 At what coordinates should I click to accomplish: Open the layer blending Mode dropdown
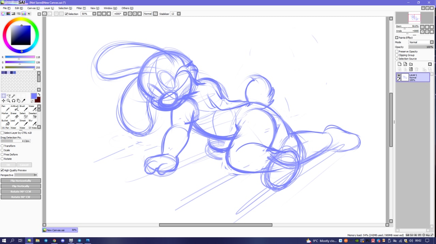(421, 42)
